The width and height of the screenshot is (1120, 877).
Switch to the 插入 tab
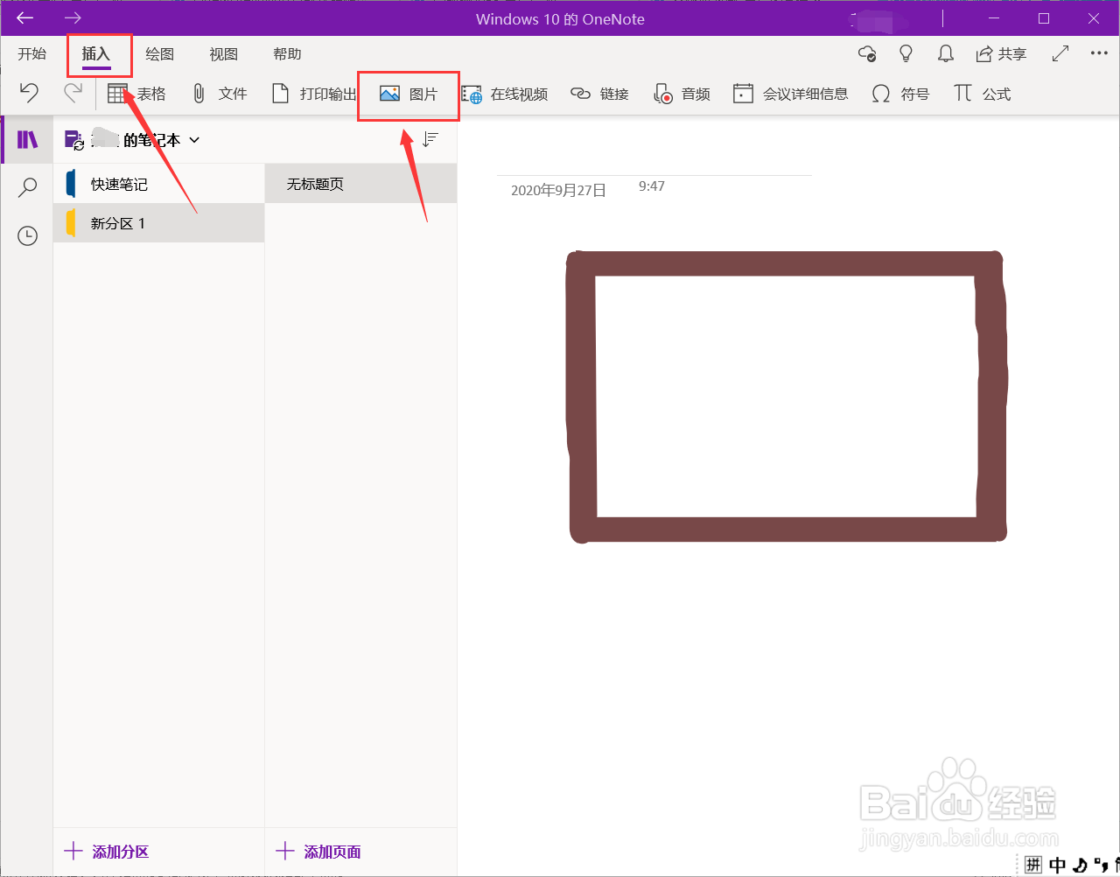[x=96, y=54]
